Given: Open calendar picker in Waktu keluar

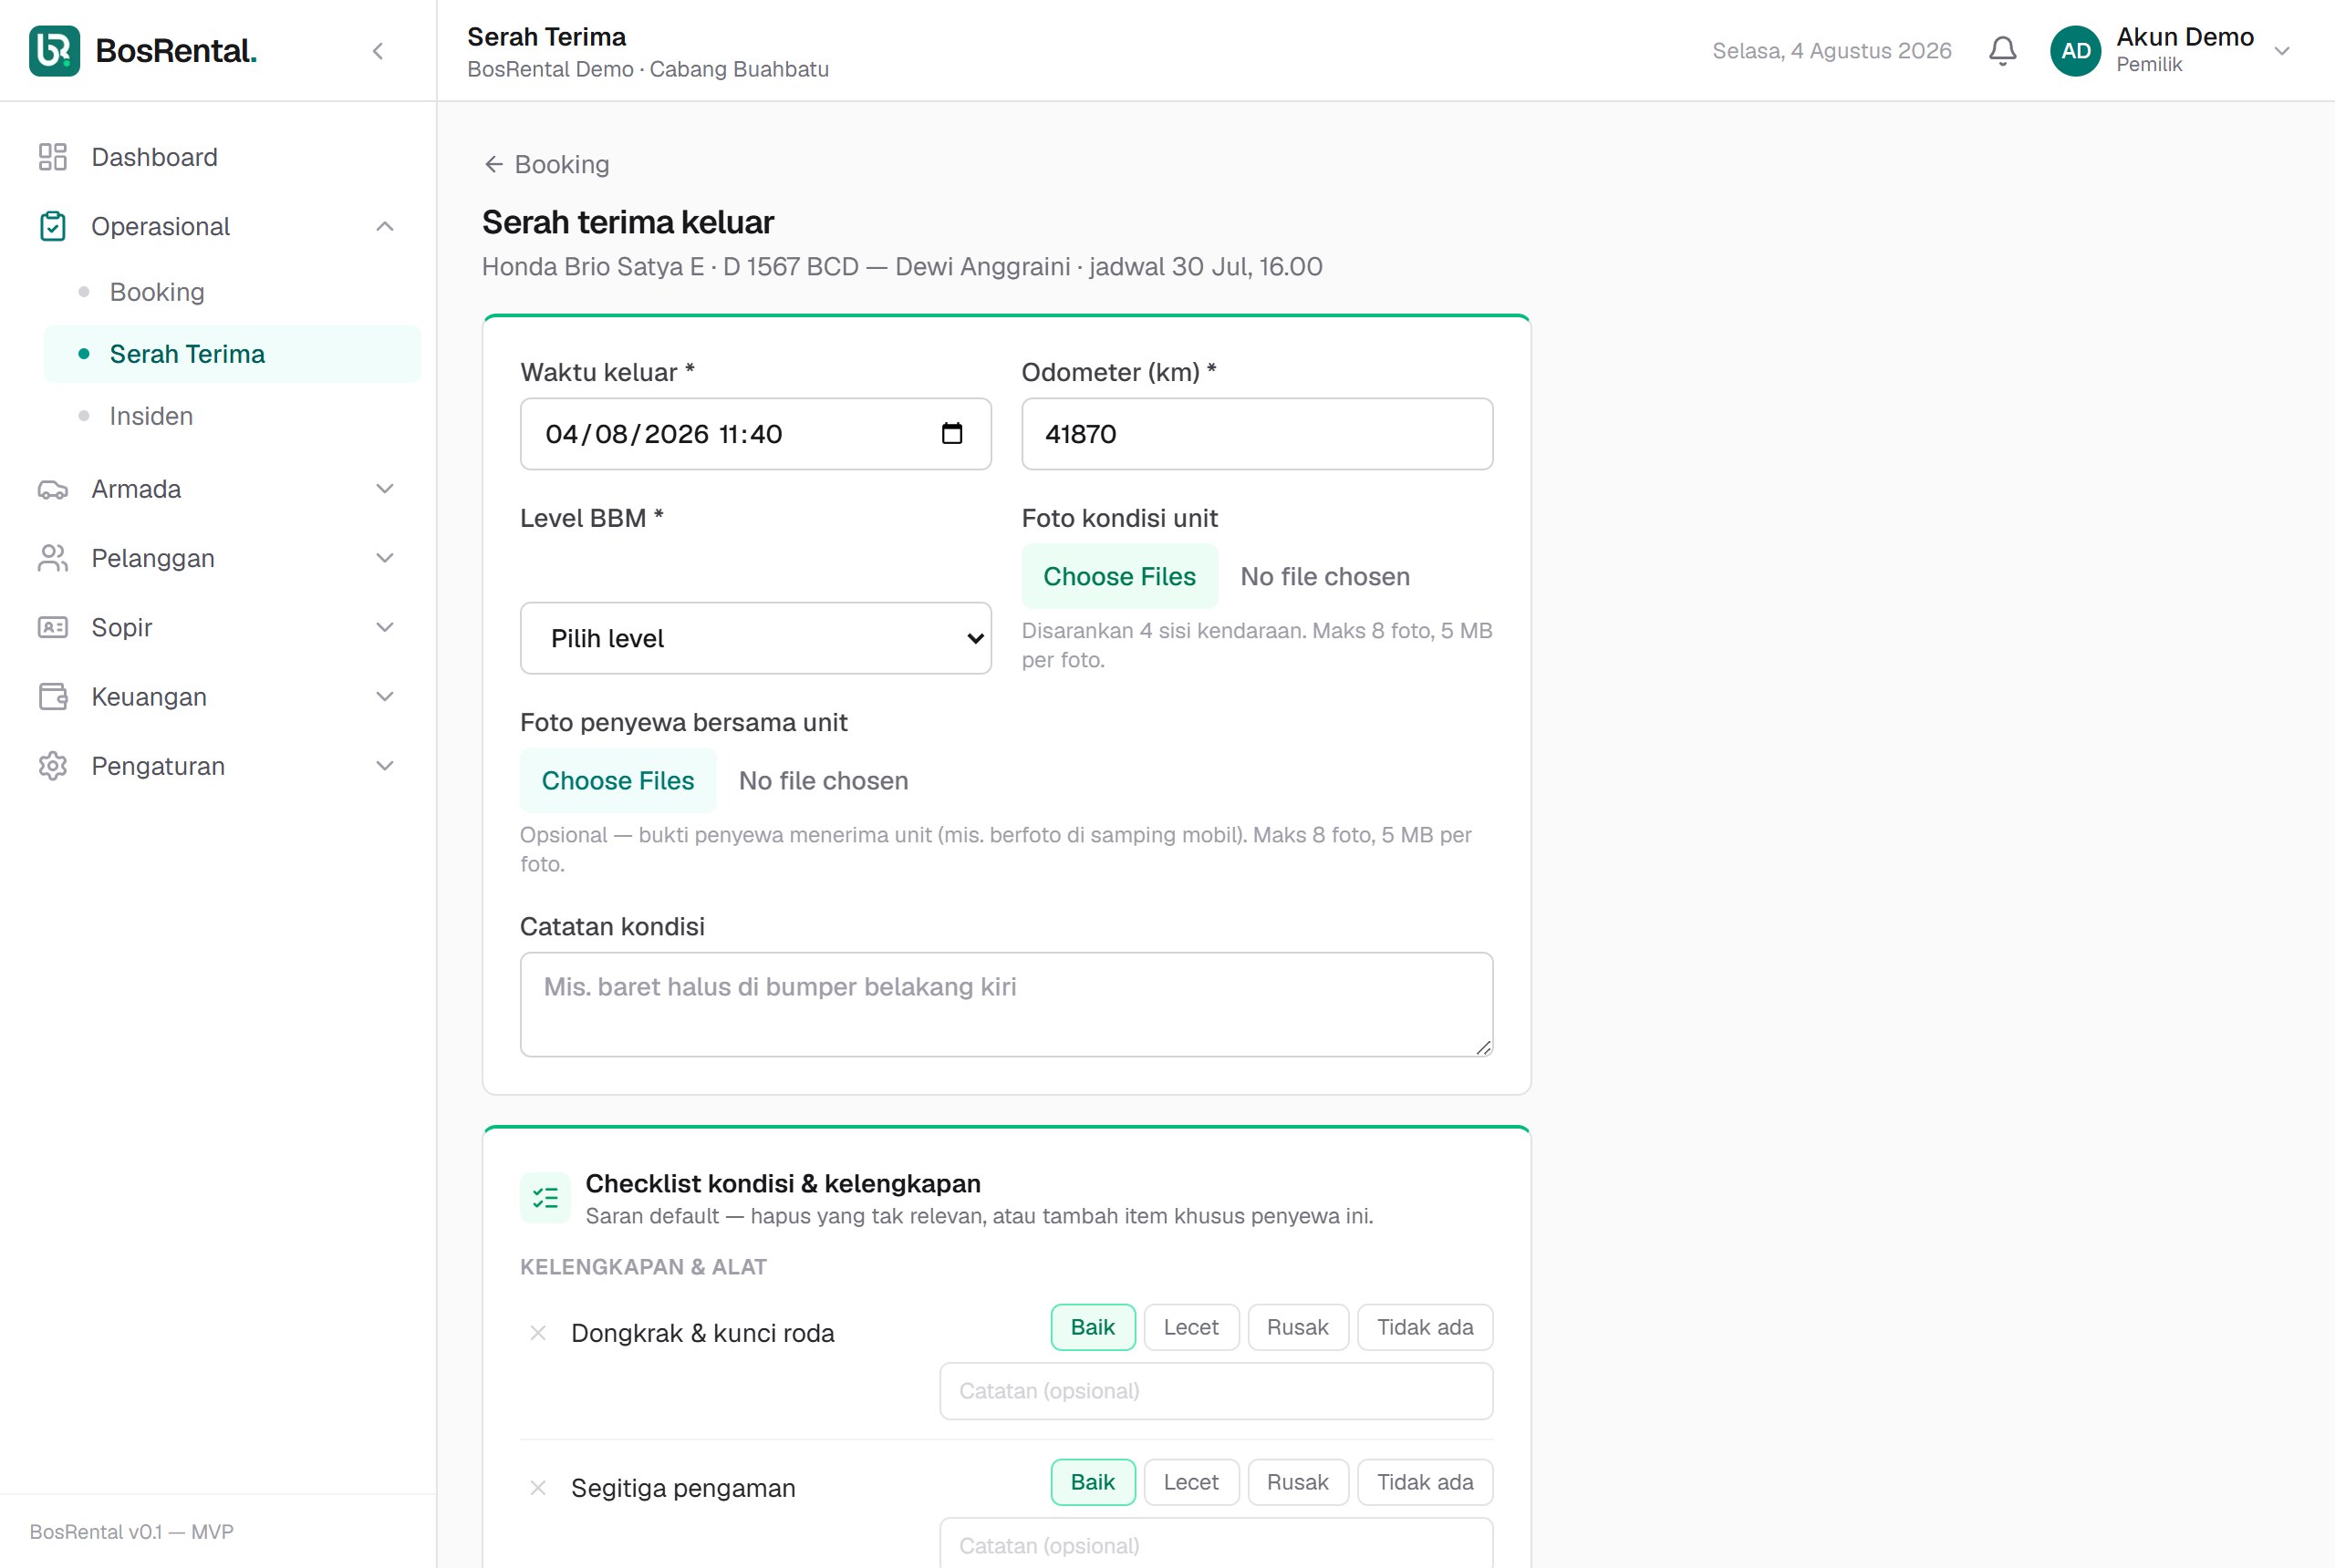Looking at the screenshot, I should (951, 433).
